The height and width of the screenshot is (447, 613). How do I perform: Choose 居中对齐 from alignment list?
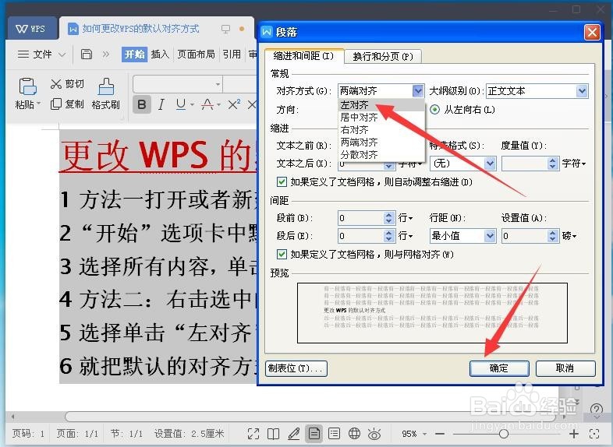[x=381, y=118]
